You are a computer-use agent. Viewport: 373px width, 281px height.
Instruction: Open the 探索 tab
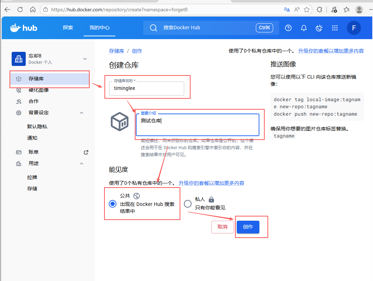(x=68, y=28)
